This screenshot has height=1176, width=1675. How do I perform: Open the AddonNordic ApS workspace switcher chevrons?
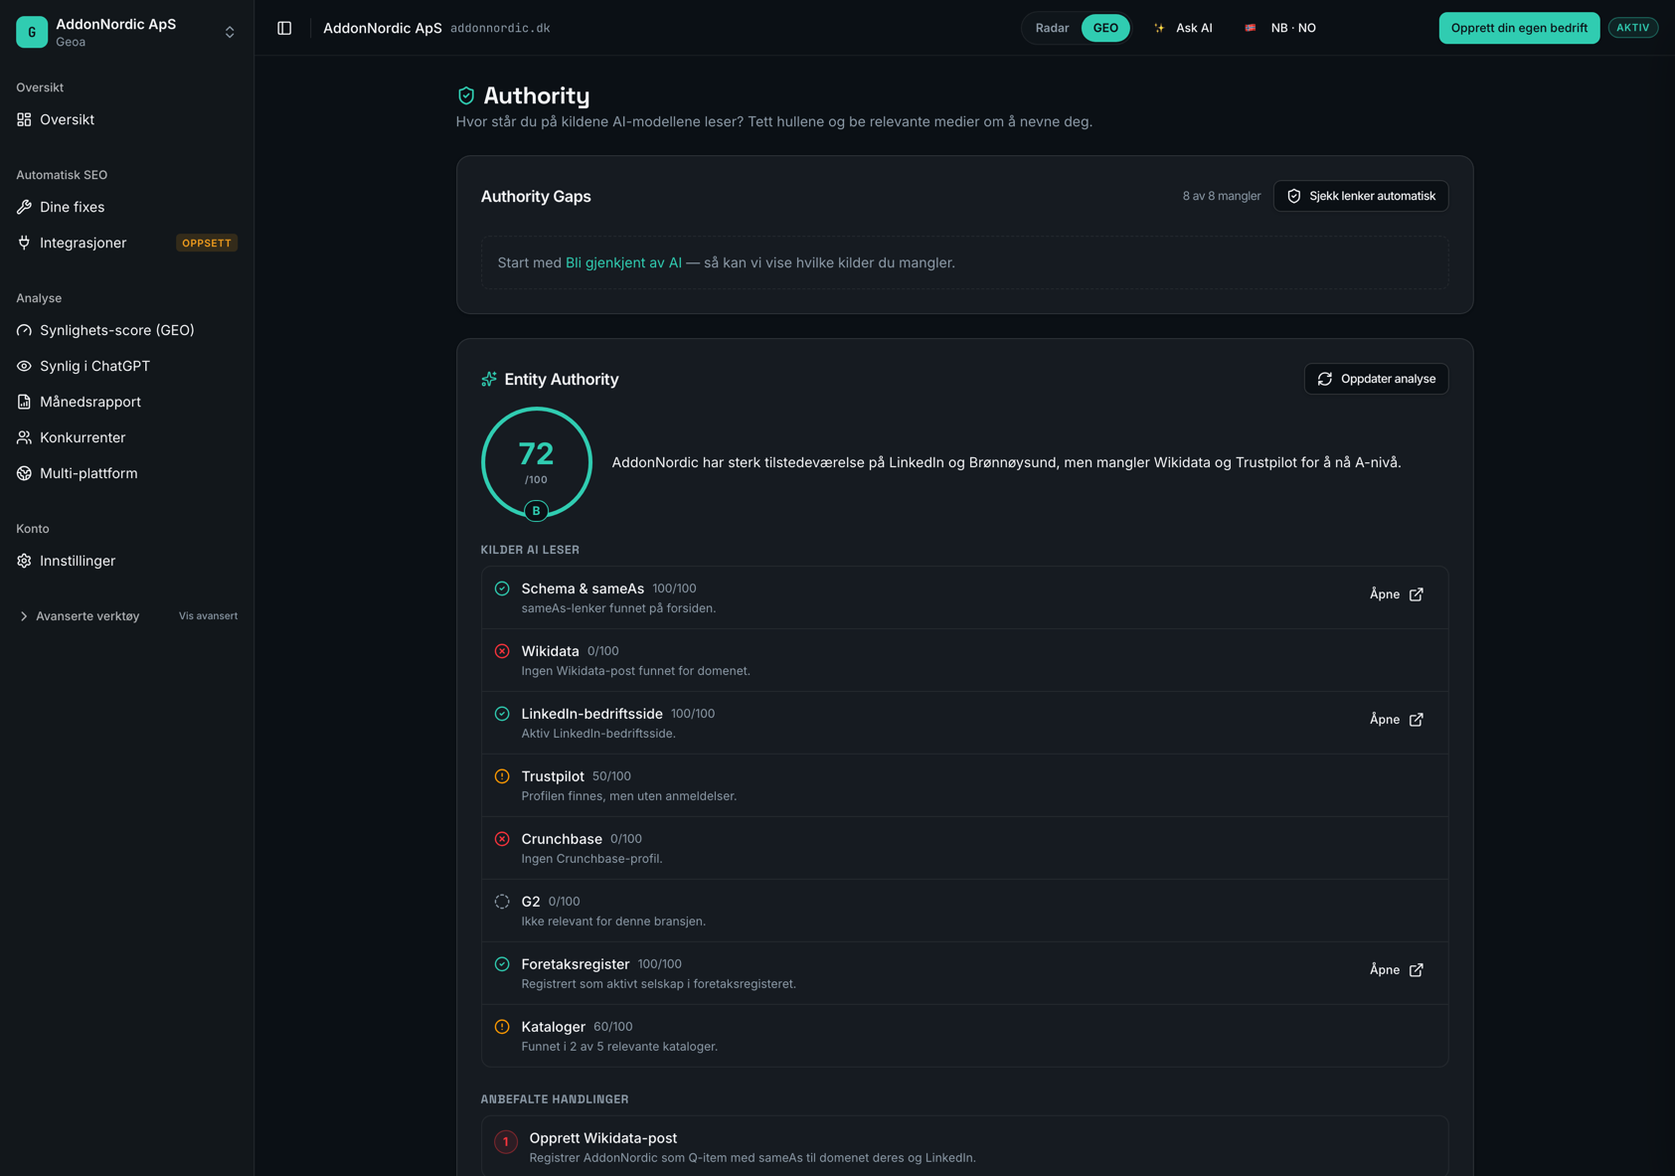pyautogui.click(x=230, y=32)
